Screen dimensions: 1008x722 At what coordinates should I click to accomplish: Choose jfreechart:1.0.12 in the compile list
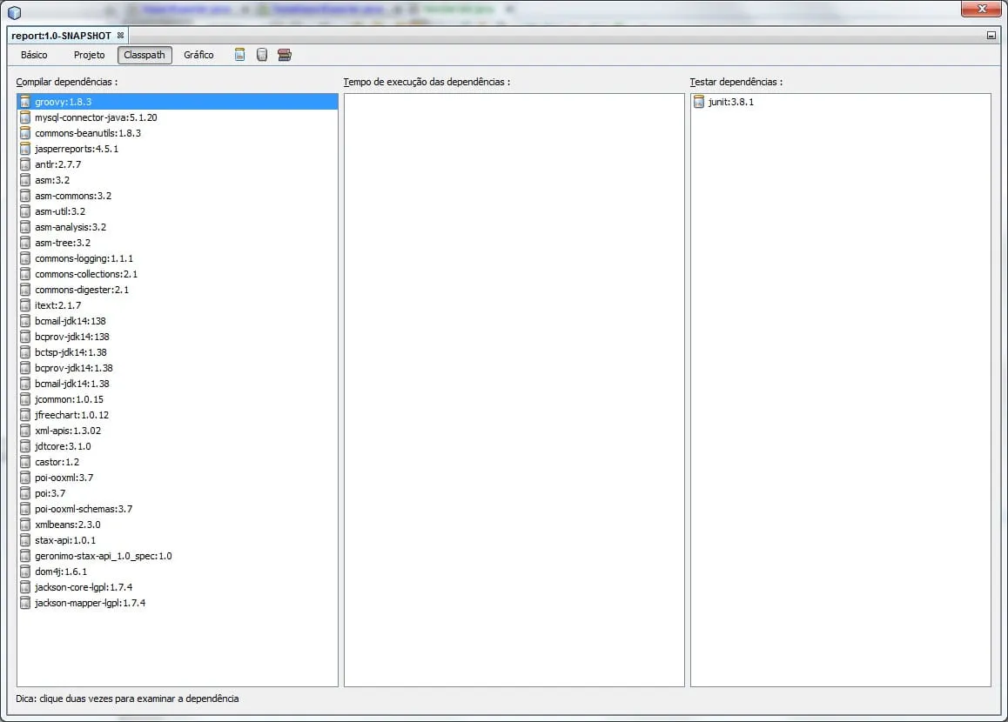(71, 415)
